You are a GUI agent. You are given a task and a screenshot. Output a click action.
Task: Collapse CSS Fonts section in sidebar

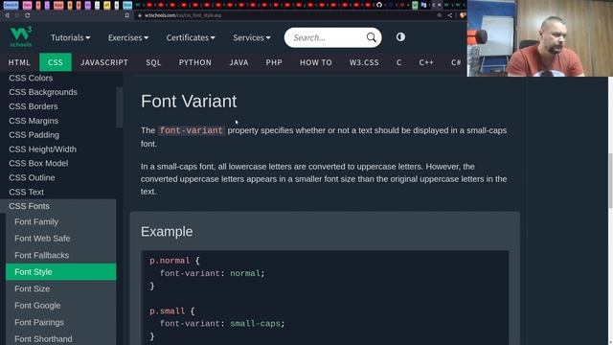(57, 206)
